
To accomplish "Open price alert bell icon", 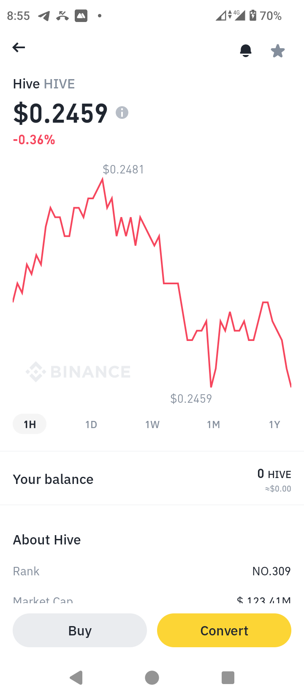I will [x=246, y=50].
